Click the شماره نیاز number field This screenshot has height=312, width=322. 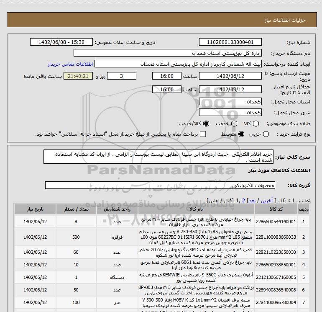point(230,42)
